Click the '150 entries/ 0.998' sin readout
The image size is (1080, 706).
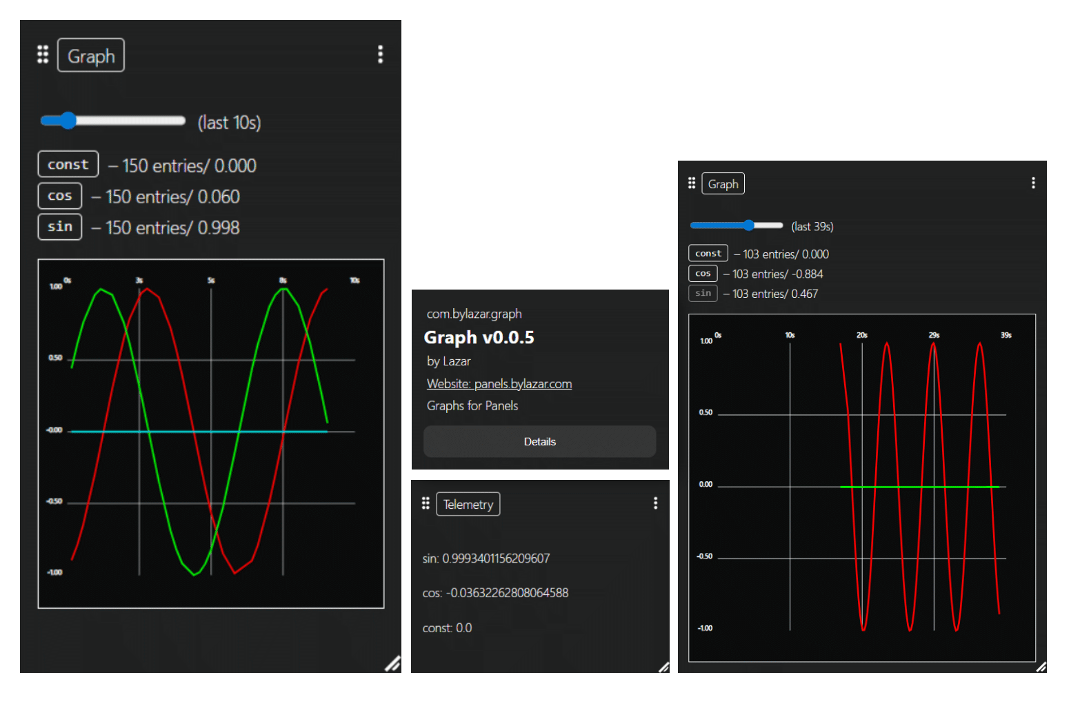172,228
